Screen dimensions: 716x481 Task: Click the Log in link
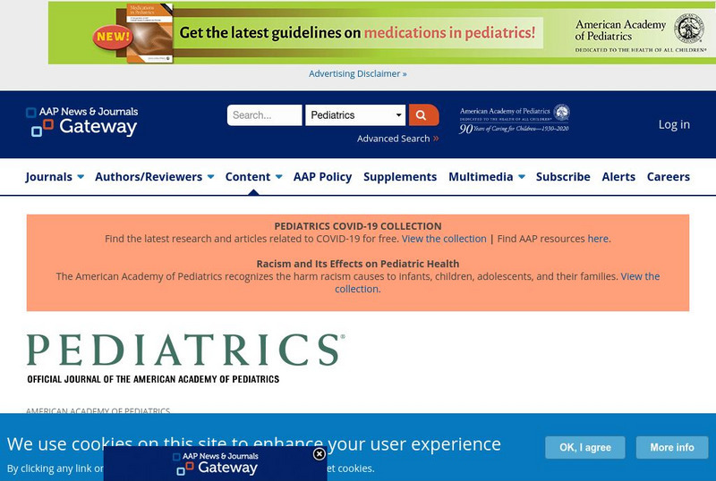click(674, 124)
